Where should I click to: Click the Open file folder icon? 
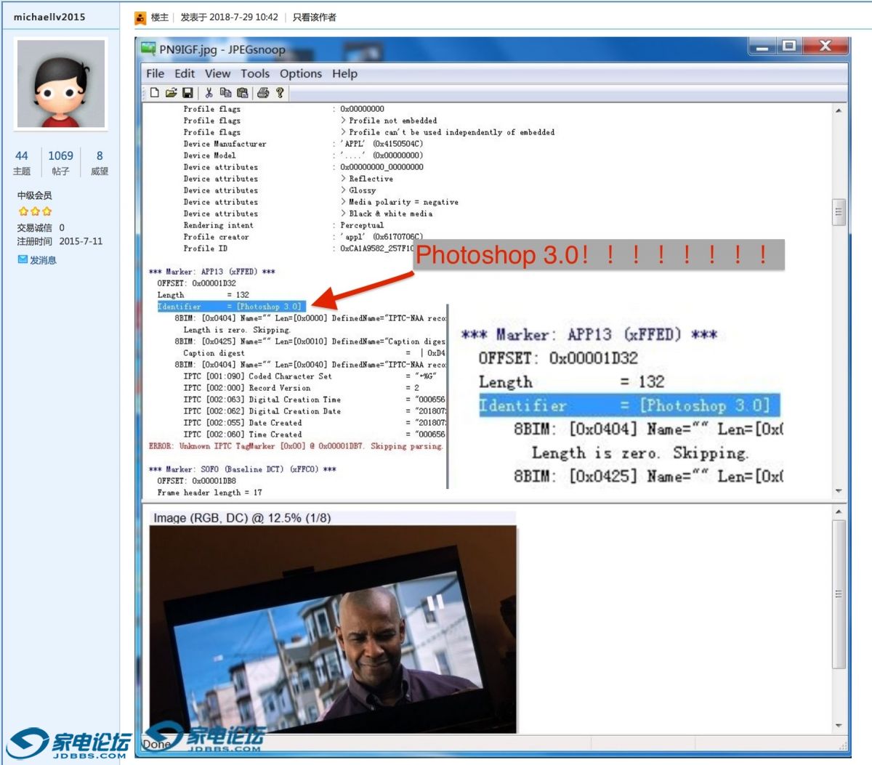click(x=171, y=93)
